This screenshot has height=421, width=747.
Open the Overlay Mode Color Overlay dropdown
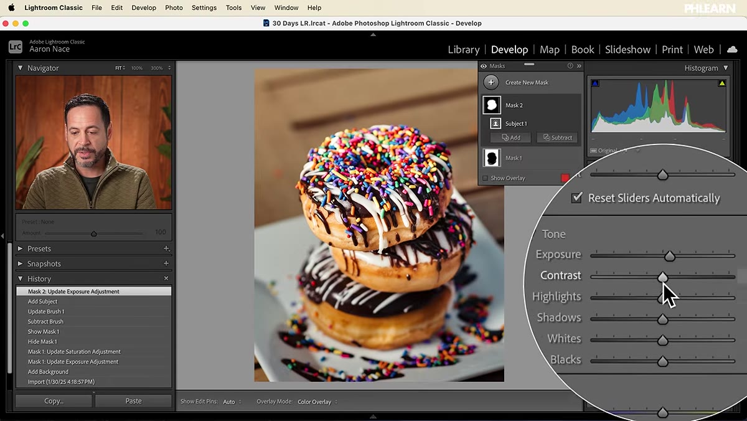point(317,402)
